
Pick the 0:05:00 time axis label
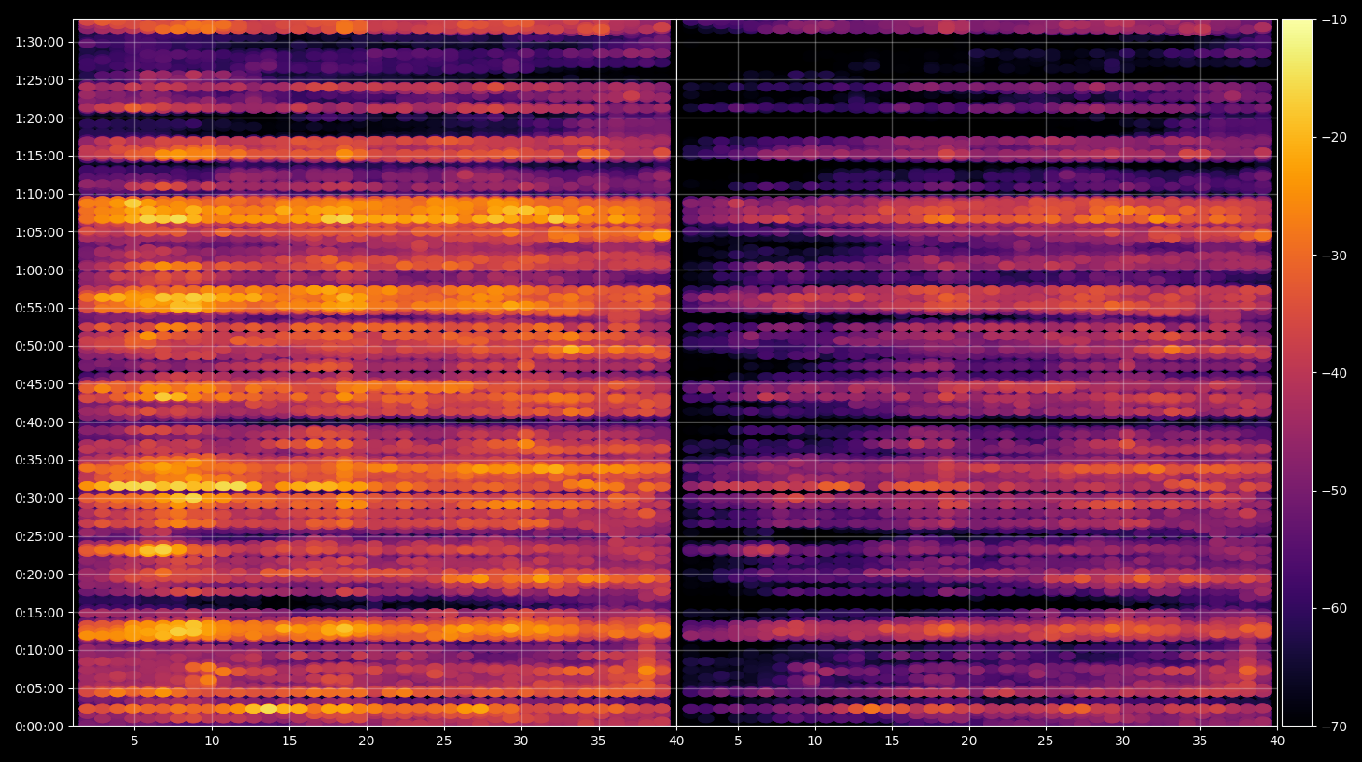coord(39,688)
